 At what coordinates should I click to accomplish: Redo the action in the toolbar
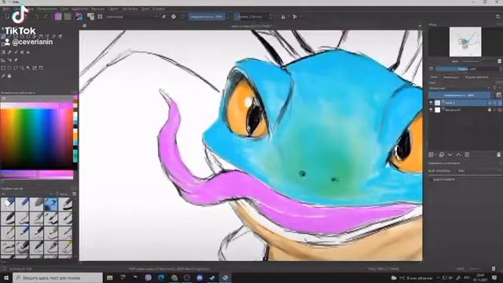tap(46, 17)
